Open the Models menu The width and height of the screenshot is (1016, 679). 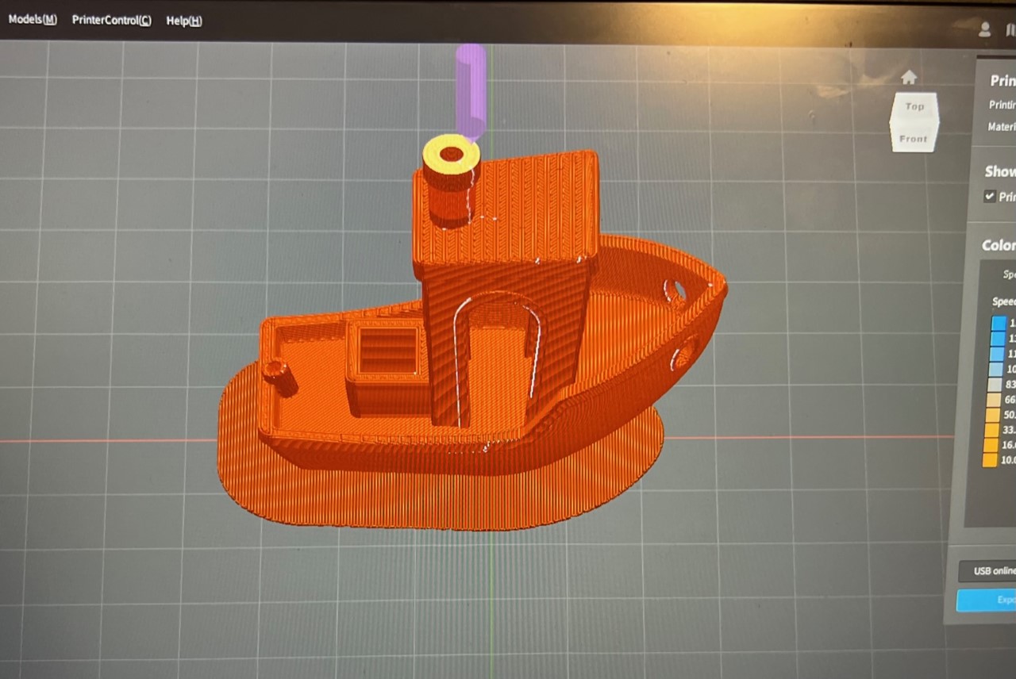point(33,20)
